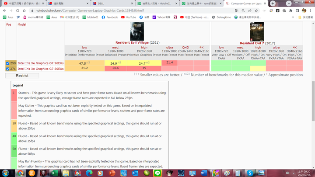Open LINE from the taskbar
The width and height of the screenshot is (315, 177).
click(157, 173)
